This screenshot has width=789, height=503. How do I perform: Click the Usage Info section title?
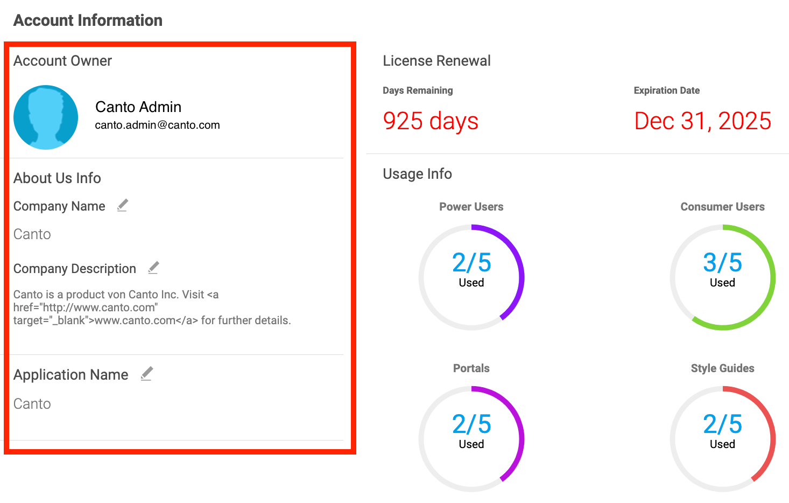point(417,174)
